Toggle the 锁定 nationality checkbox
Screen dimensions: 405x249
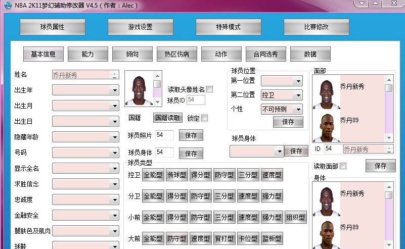pyautogui.click(x=205, y=118)
